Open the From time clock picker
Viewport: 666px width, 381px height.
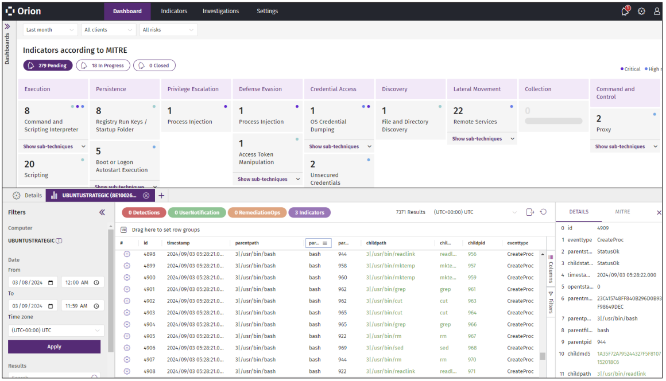click(x=96, y=282)
